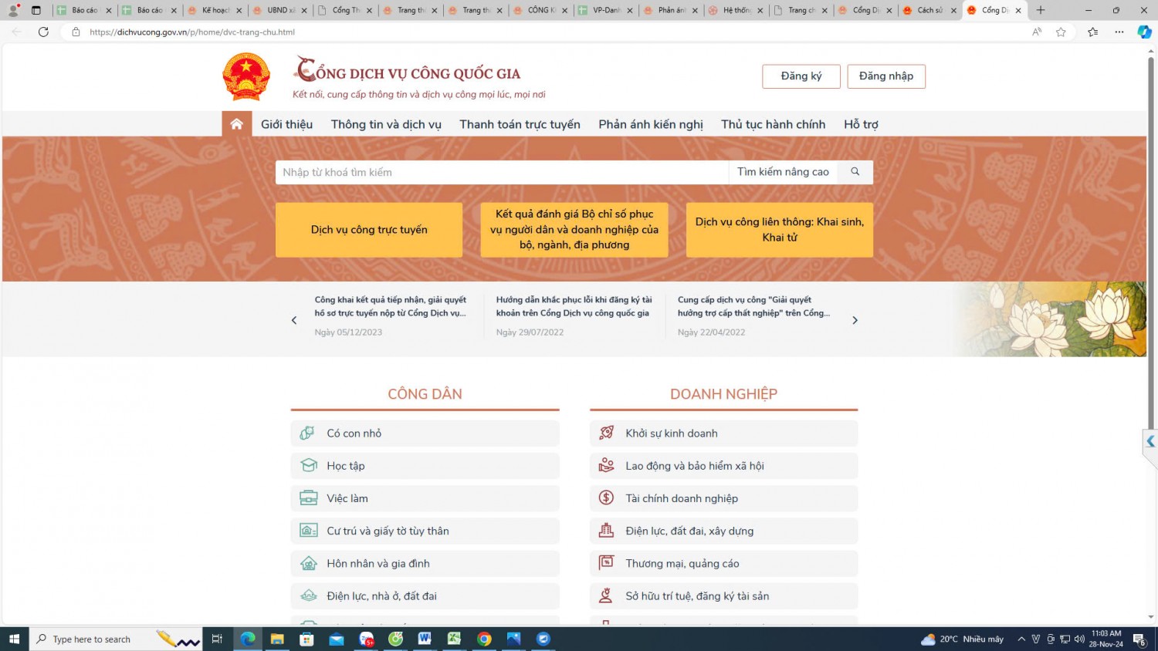
Task: Open Microsoft Word from the taskbar
Action: coord(425,639)
